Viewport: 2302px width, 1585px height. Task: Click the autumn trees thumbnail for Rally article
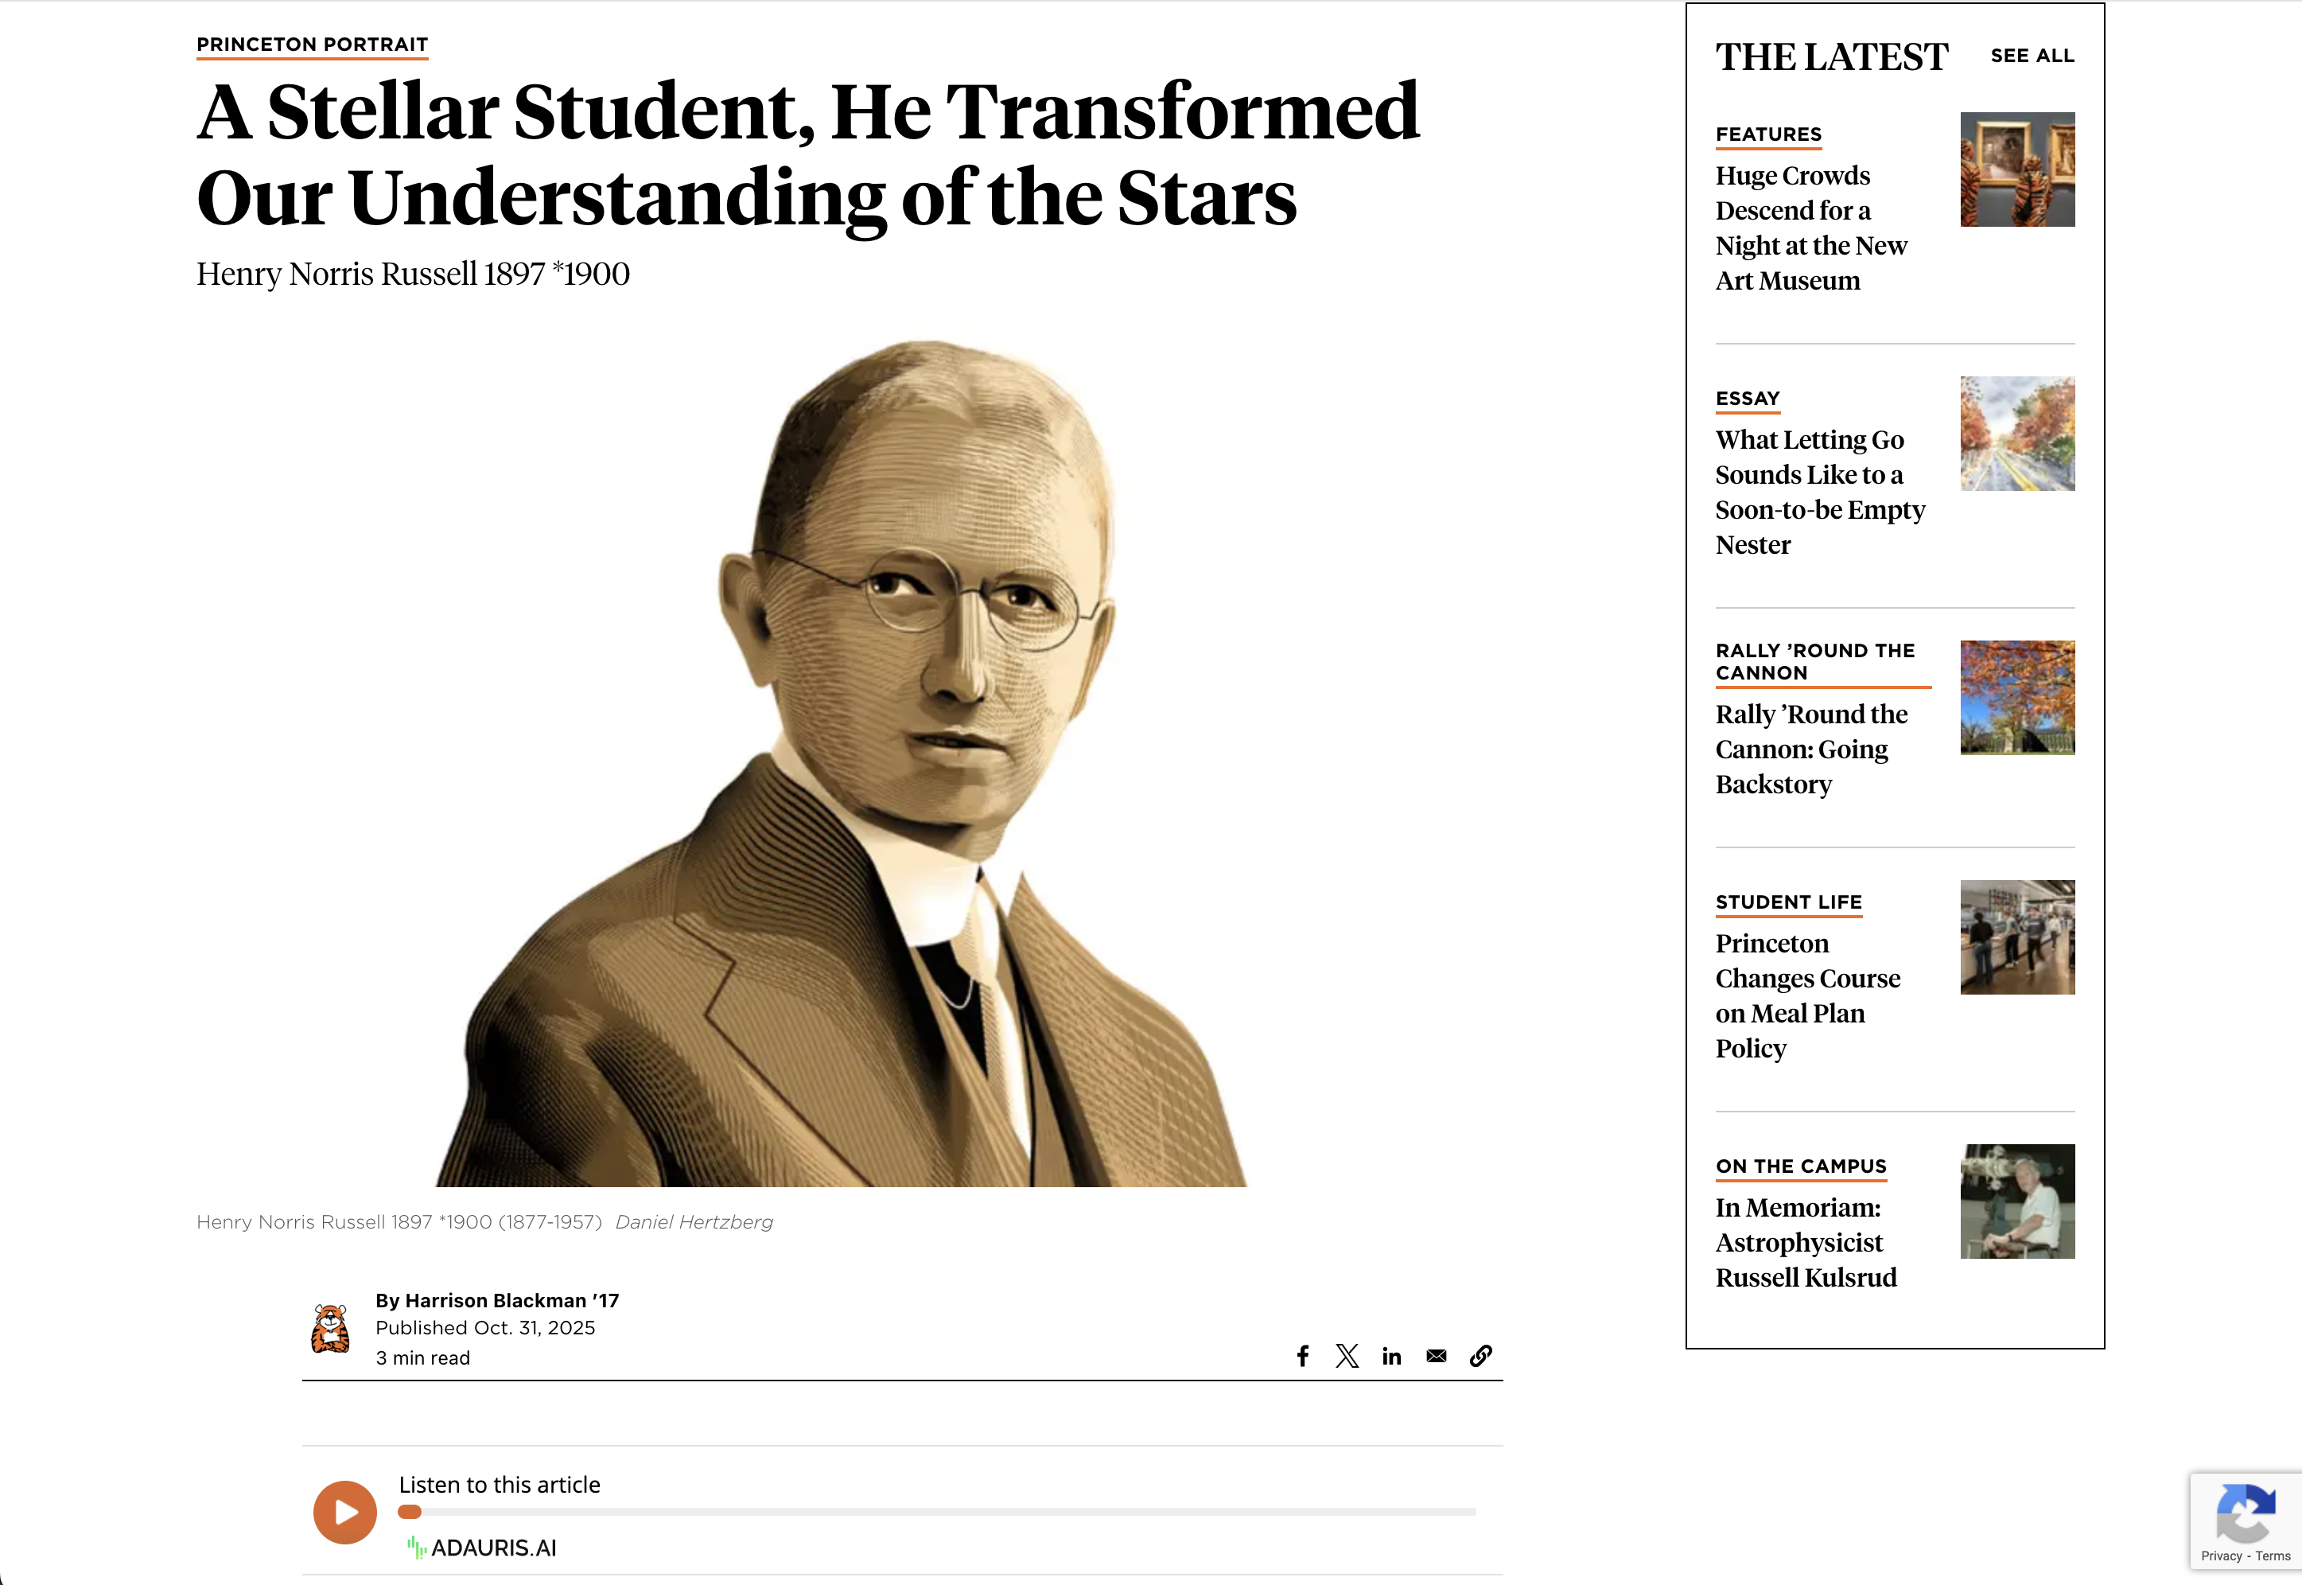[2016, 698]
